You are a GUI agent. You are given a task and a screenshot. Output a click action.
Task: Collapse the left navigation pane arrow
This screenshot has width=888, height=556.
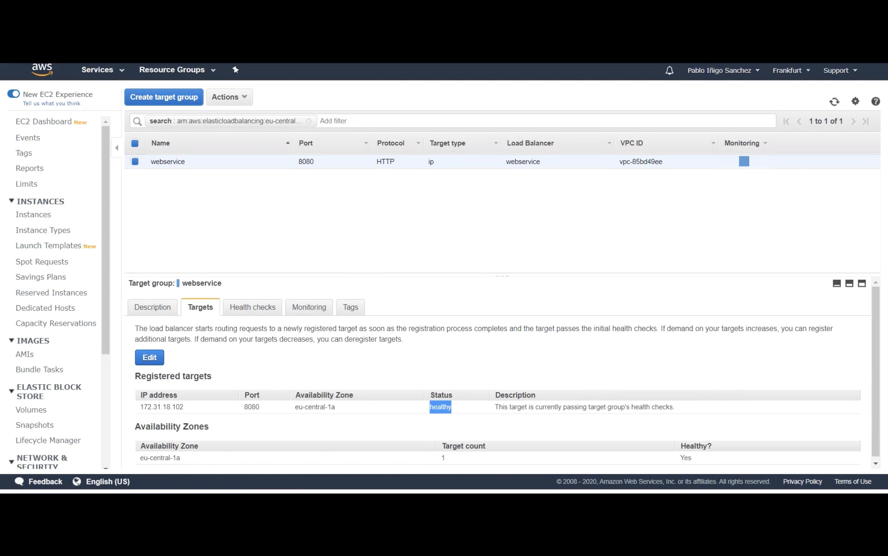(x=117, y=148)
